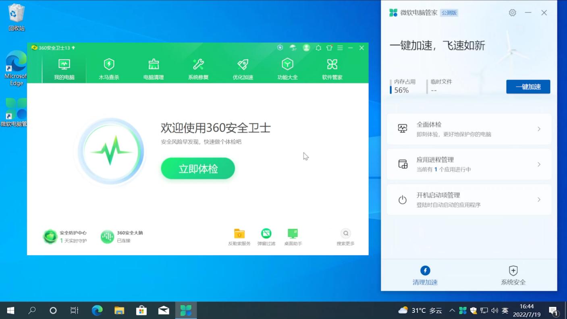
Task: Open the 微软电脑管家 settings gear
Action: pos(512,12)
